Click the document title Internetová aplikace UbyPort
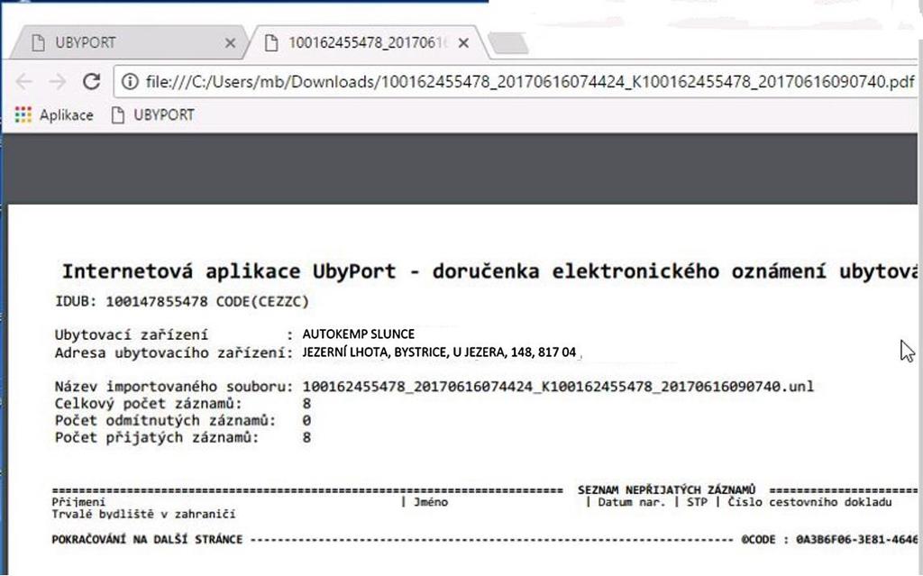The width and height of the screenshot is (923, 576). 489,271
